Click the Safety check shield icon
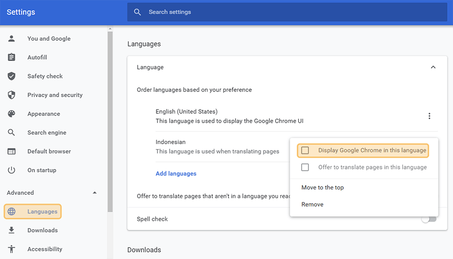Image resolution: width=453 pixels, height=259 pixels. click(11, 76)
